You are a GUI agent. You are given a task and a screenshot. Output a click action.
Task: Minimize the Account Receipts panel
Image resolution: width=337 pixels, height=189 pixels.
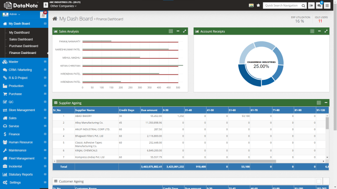pos(319,31)
